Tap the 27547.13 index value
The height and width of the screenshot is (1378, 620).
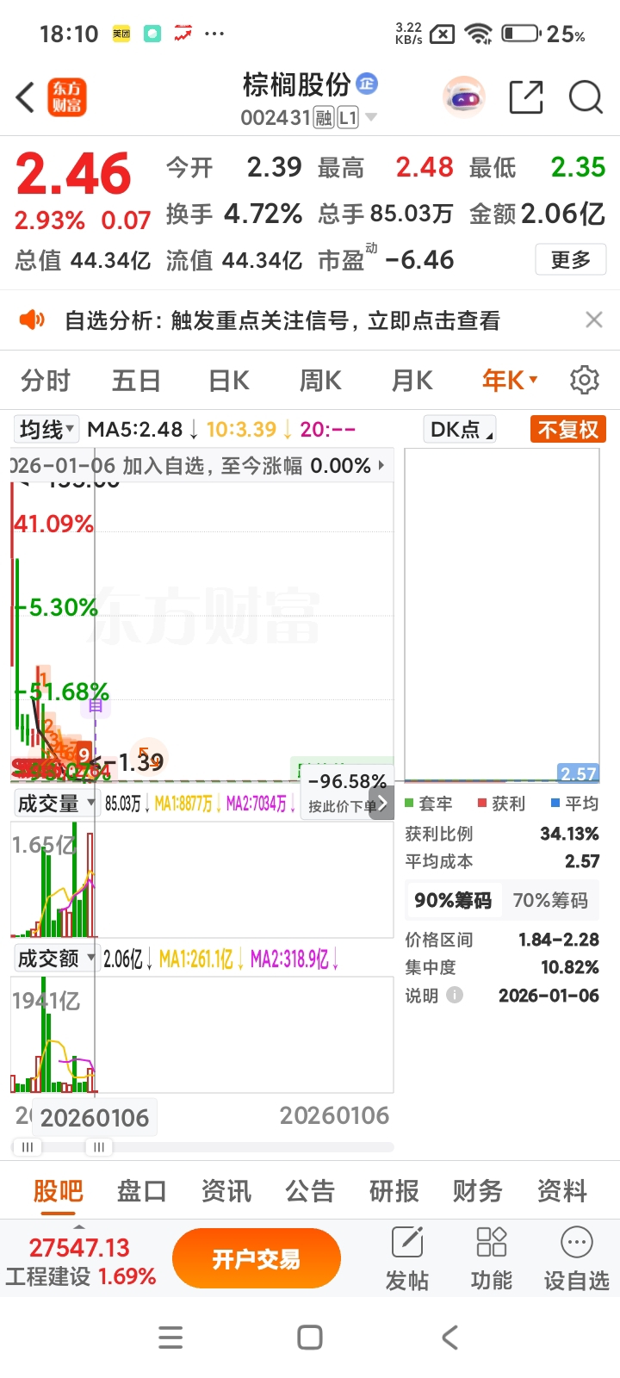point(79,1247)
